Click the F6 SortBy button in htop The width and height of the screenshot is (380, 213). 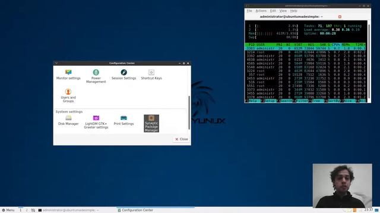tap(331, 101)
